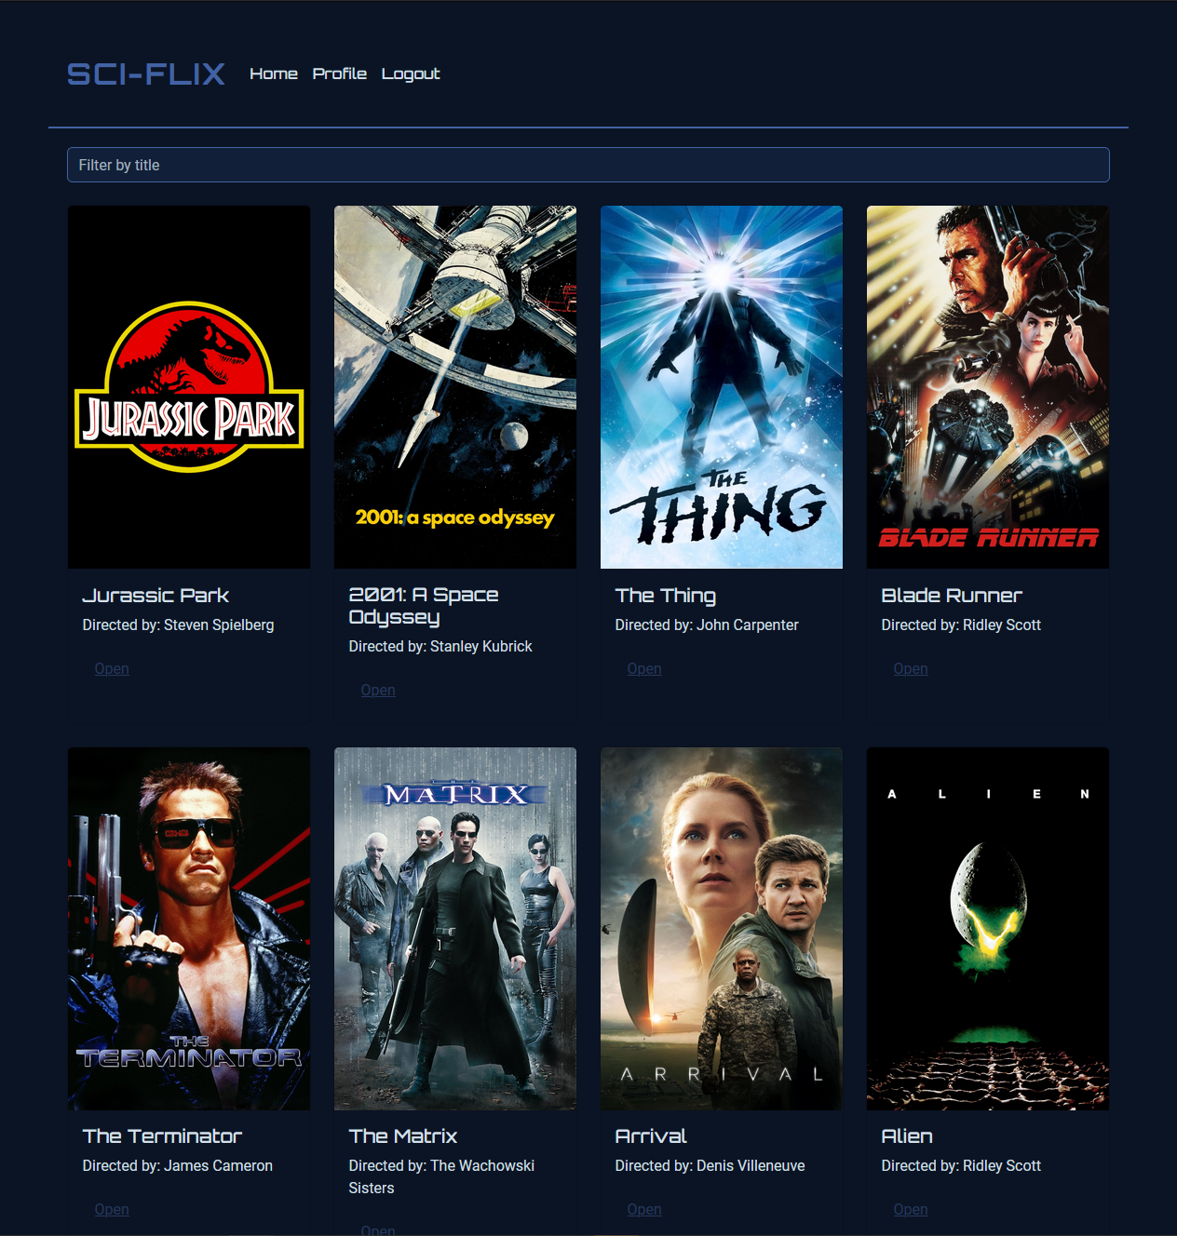Open The Matrix

coord(377,1229)
